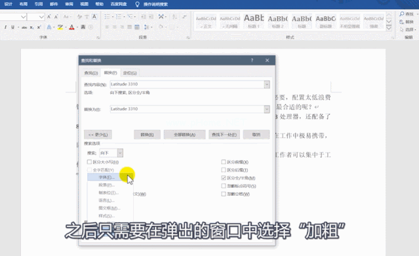Select the text highlight color icon
The image size is (419, 256).
pos(60,27)
